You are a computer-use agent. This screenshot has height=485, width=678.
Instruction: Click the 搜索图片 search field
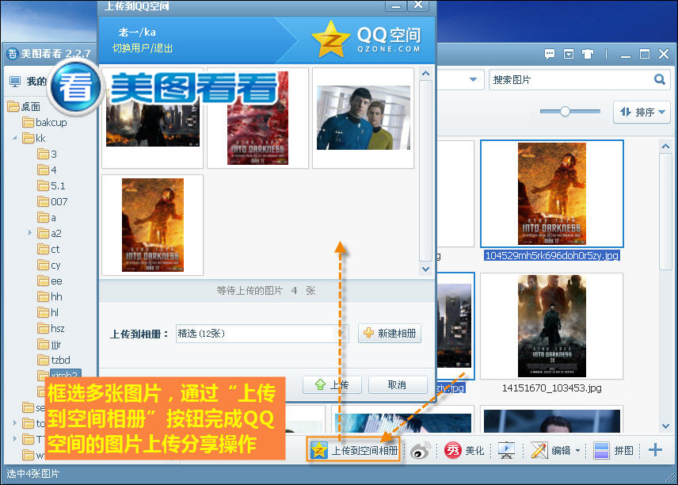tap(571, 79)
